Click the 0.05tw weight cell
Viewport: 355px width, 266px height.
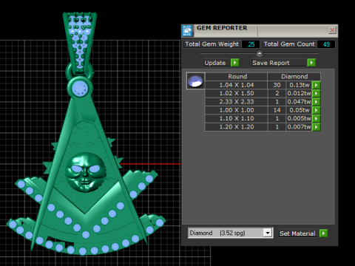tap(299, 110)
